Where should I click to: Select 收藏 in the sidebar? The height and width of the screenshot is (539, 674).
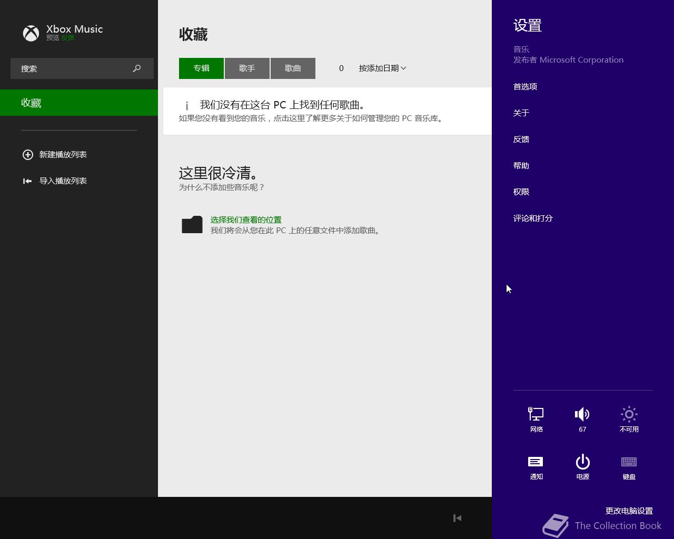(79, 103)
